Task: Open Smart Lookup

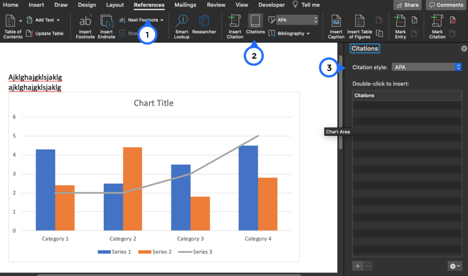Action: (182, 27)
